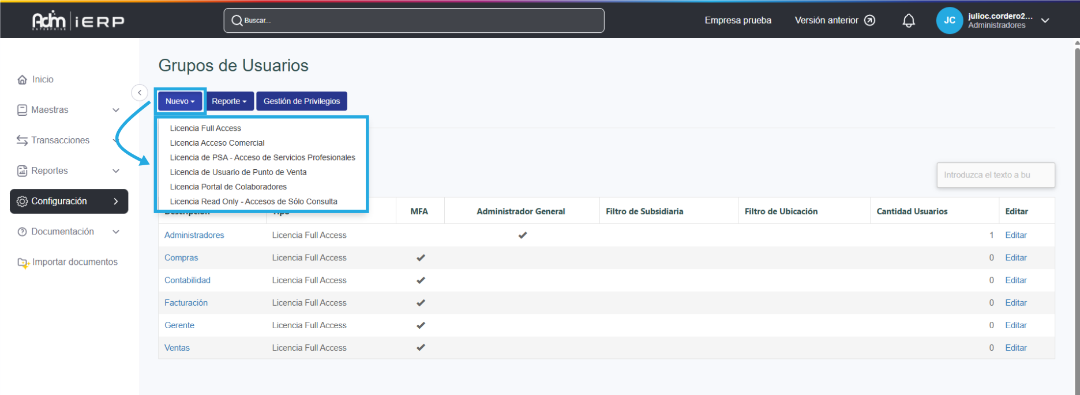
Task: Collapse the sidebar with the arrow button
Action: (x=140, y=93)
